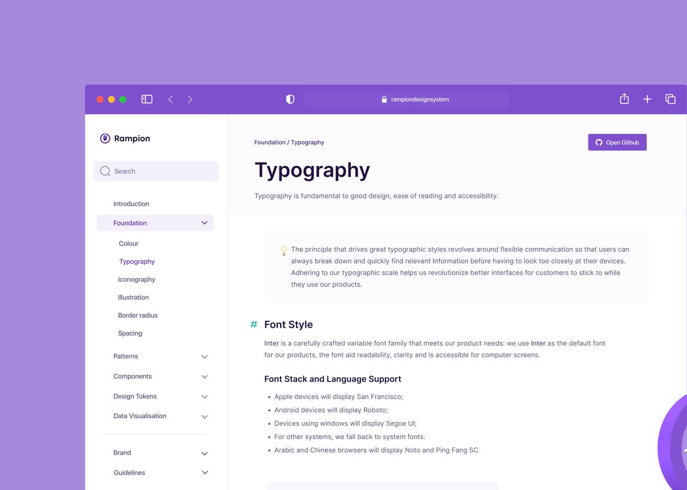The height and width of the screenshot is (490, 687).
Task: Click the system fonts fallback bullet
Action: point(350,437)
